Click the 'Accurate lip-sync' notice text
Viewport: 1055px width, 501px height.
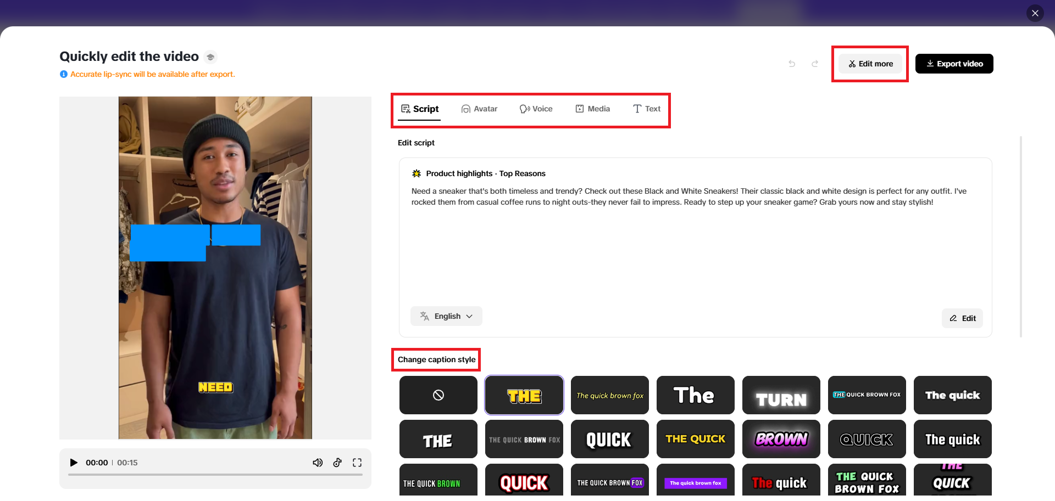coord(152,74)
